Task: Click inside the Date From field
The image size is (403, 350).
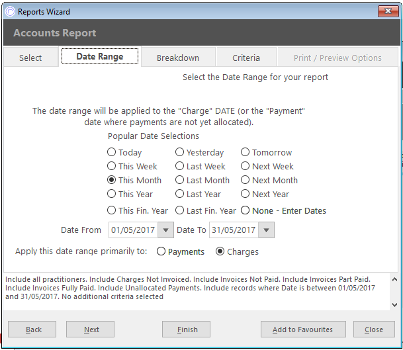Action: (x=133, y=230)
